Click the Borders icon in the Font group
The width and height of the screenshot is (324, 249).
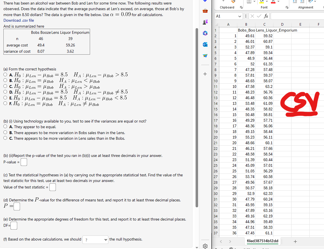(x=249, y=1)
